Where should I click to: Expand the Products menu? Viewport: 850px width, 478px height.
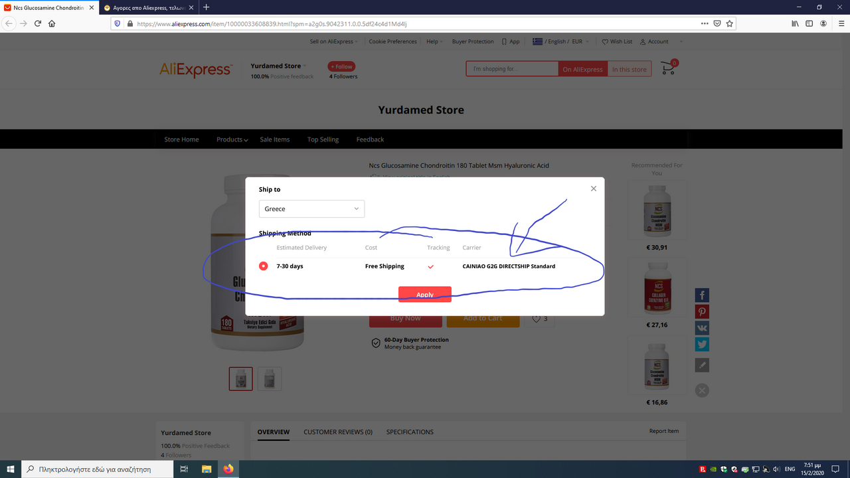click(x=232, y=139)
